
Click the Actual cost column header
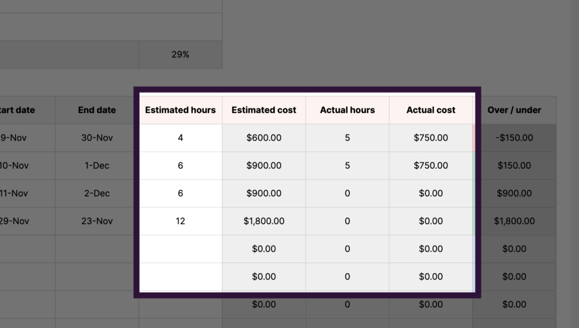pyautogui.click(x=431, y=110)
